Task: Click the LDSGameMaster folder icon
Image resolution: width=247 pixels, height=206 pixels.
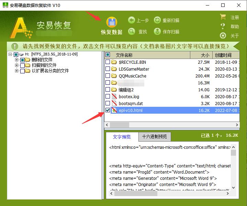Action: 114,69
